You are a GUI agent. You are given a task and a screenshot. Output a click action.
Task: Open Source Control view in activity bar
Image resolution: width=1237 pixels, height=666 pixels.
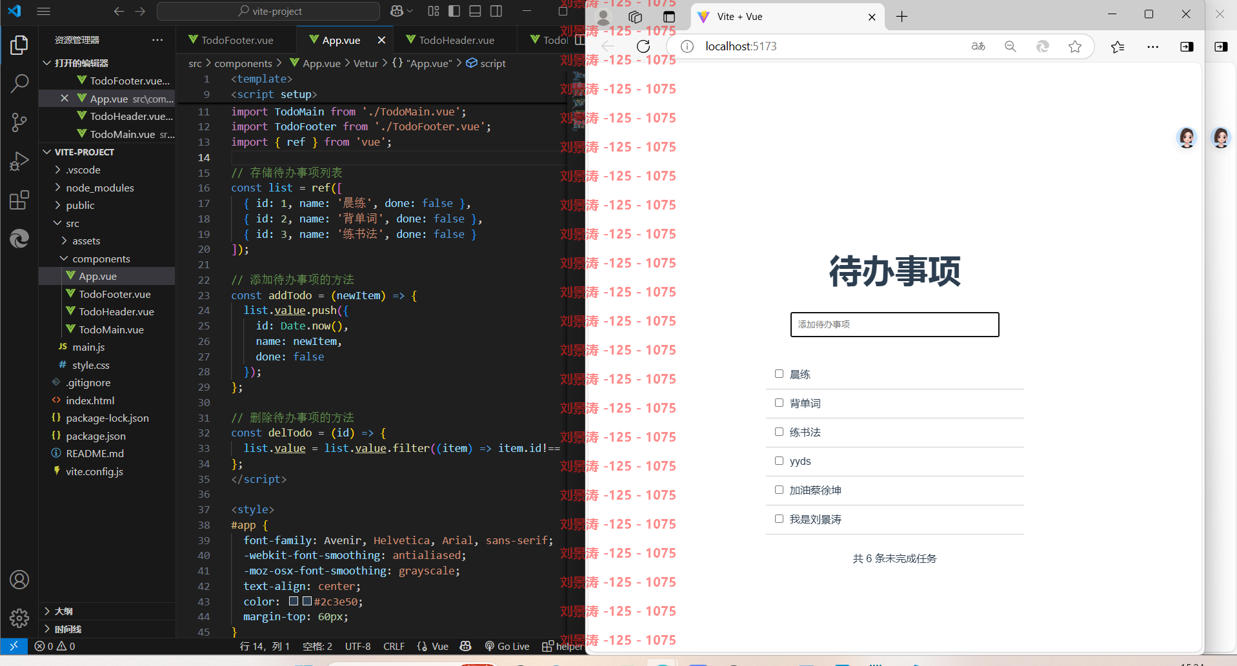click(19, 122)
